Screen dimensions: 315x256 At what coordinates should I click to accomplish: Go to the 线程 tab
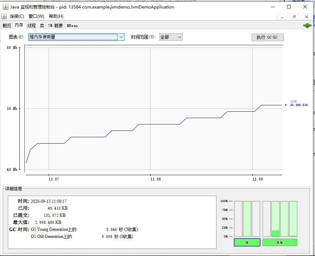(x=32, y=26)
